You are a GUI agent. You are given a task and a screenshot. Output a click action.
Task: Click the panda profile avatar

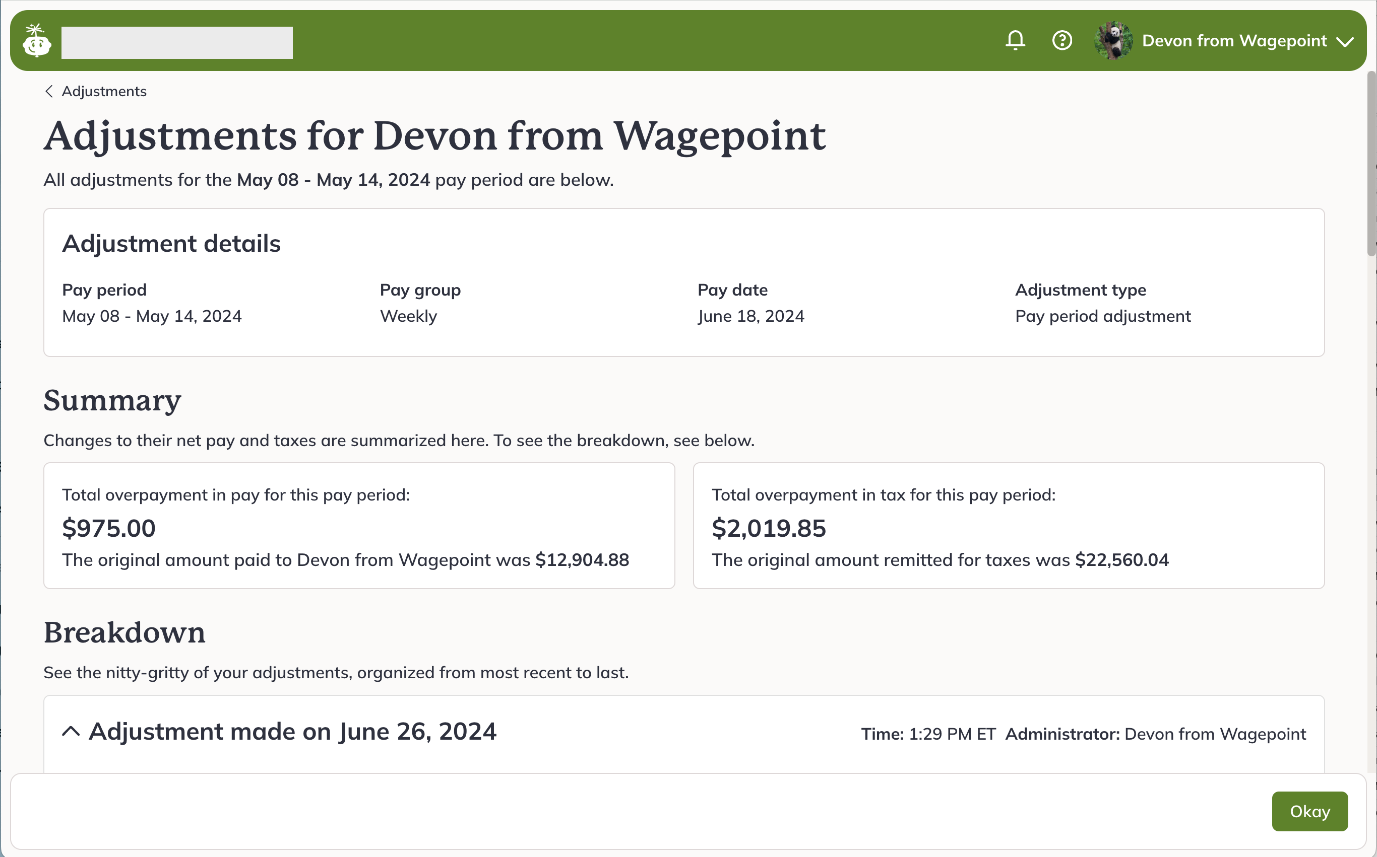tap(1114, 40)
